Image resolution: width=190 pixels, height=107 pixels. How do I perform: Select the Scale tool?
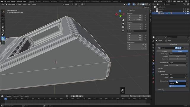pos(3,27)
